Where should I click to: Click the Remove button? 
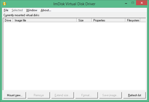pyautogui.click(x=39, y=95)
